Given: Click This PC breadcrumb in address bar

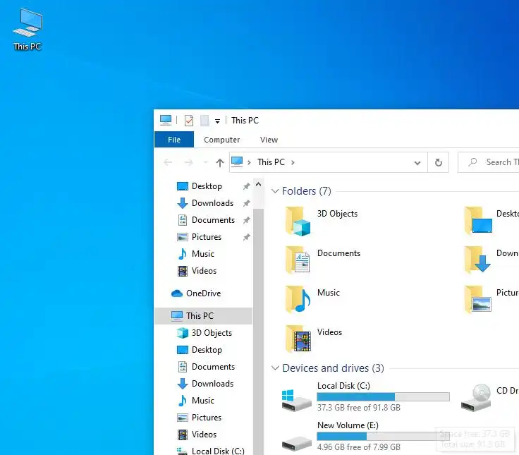Looking at the screenshot, I should tap(271, 162).
